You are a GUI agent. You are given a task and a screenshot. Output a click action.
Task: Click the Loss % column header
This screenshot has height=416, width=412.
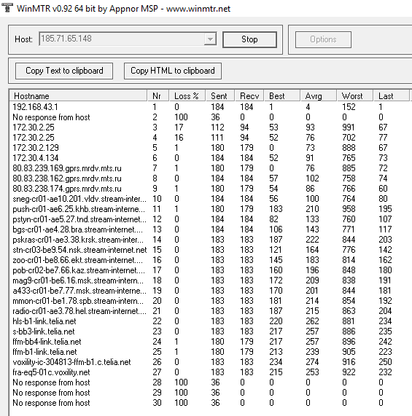pyautogui.click(x=187, y=95)
